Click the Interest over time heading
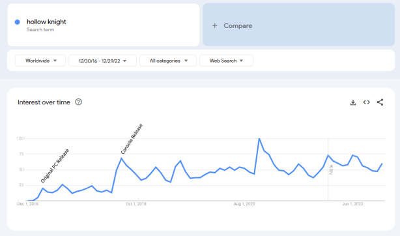Image resolution: width=400 pixels, height=236 pixels. click(x=44, y=102)
